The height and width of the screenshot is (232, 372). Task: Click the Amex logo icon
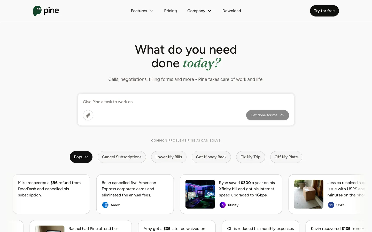coord(105,205)
